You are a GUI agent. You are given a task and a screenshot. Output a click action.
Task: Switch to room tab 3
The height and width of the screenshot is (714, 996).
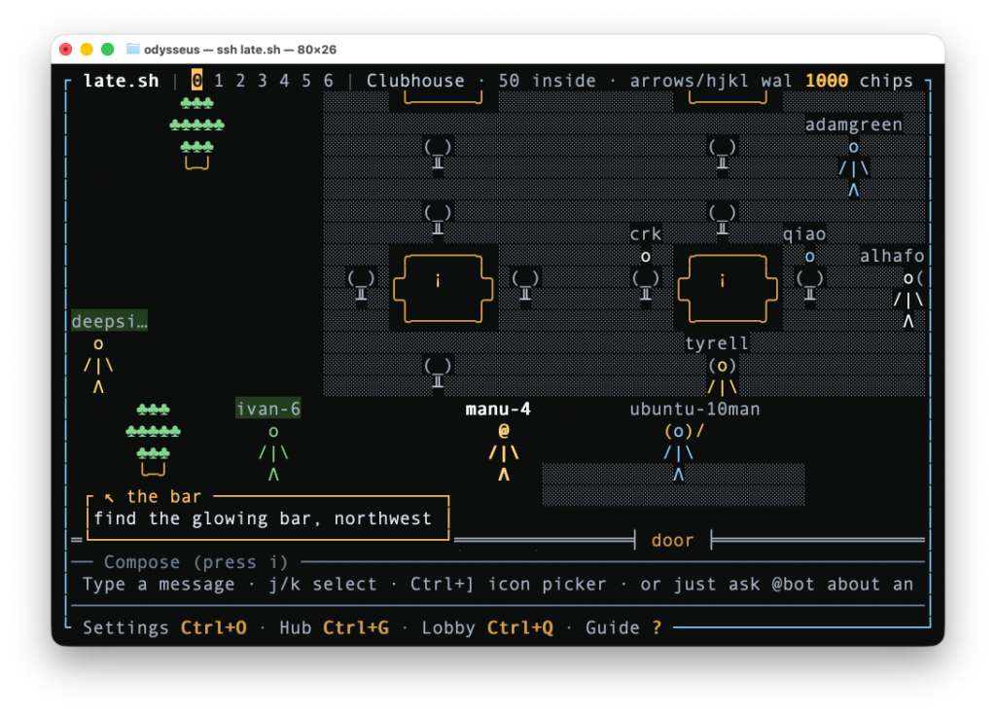point(263,81)
